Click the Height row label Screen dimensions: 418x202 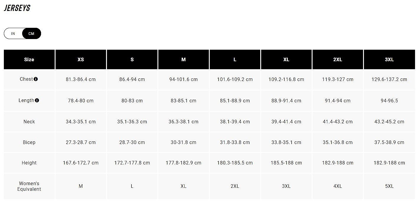point(29,163)
